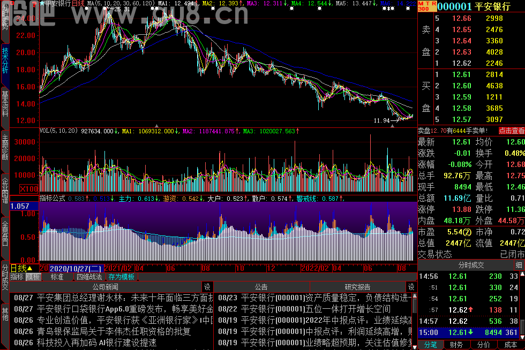The width and height of the screenshot is (525, 350).
Task: Open 08/19 report 中报点评 利润延续高增
Action: click(315, 331)
